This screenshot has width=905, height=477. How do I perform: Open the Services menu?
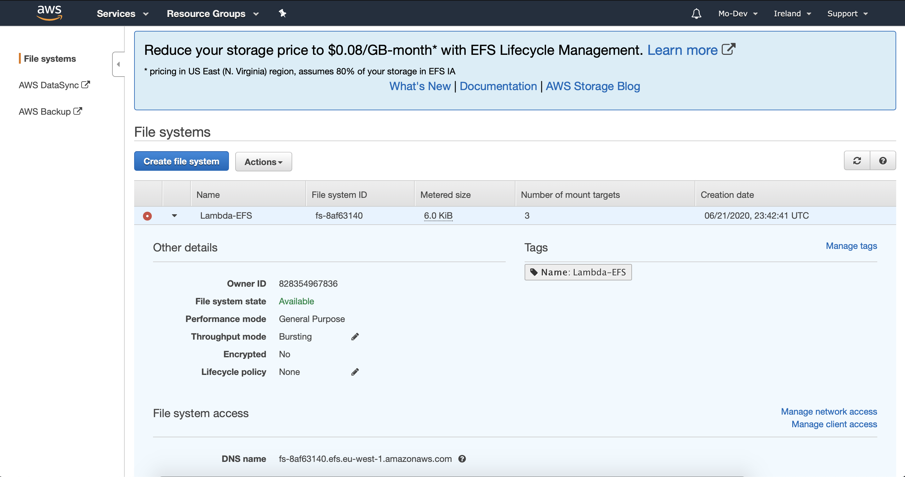pos(122,14)
